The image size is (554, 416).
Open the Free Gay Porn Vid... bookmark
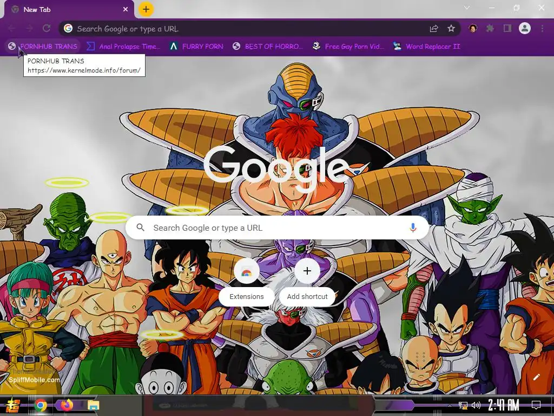pos(348,47)
